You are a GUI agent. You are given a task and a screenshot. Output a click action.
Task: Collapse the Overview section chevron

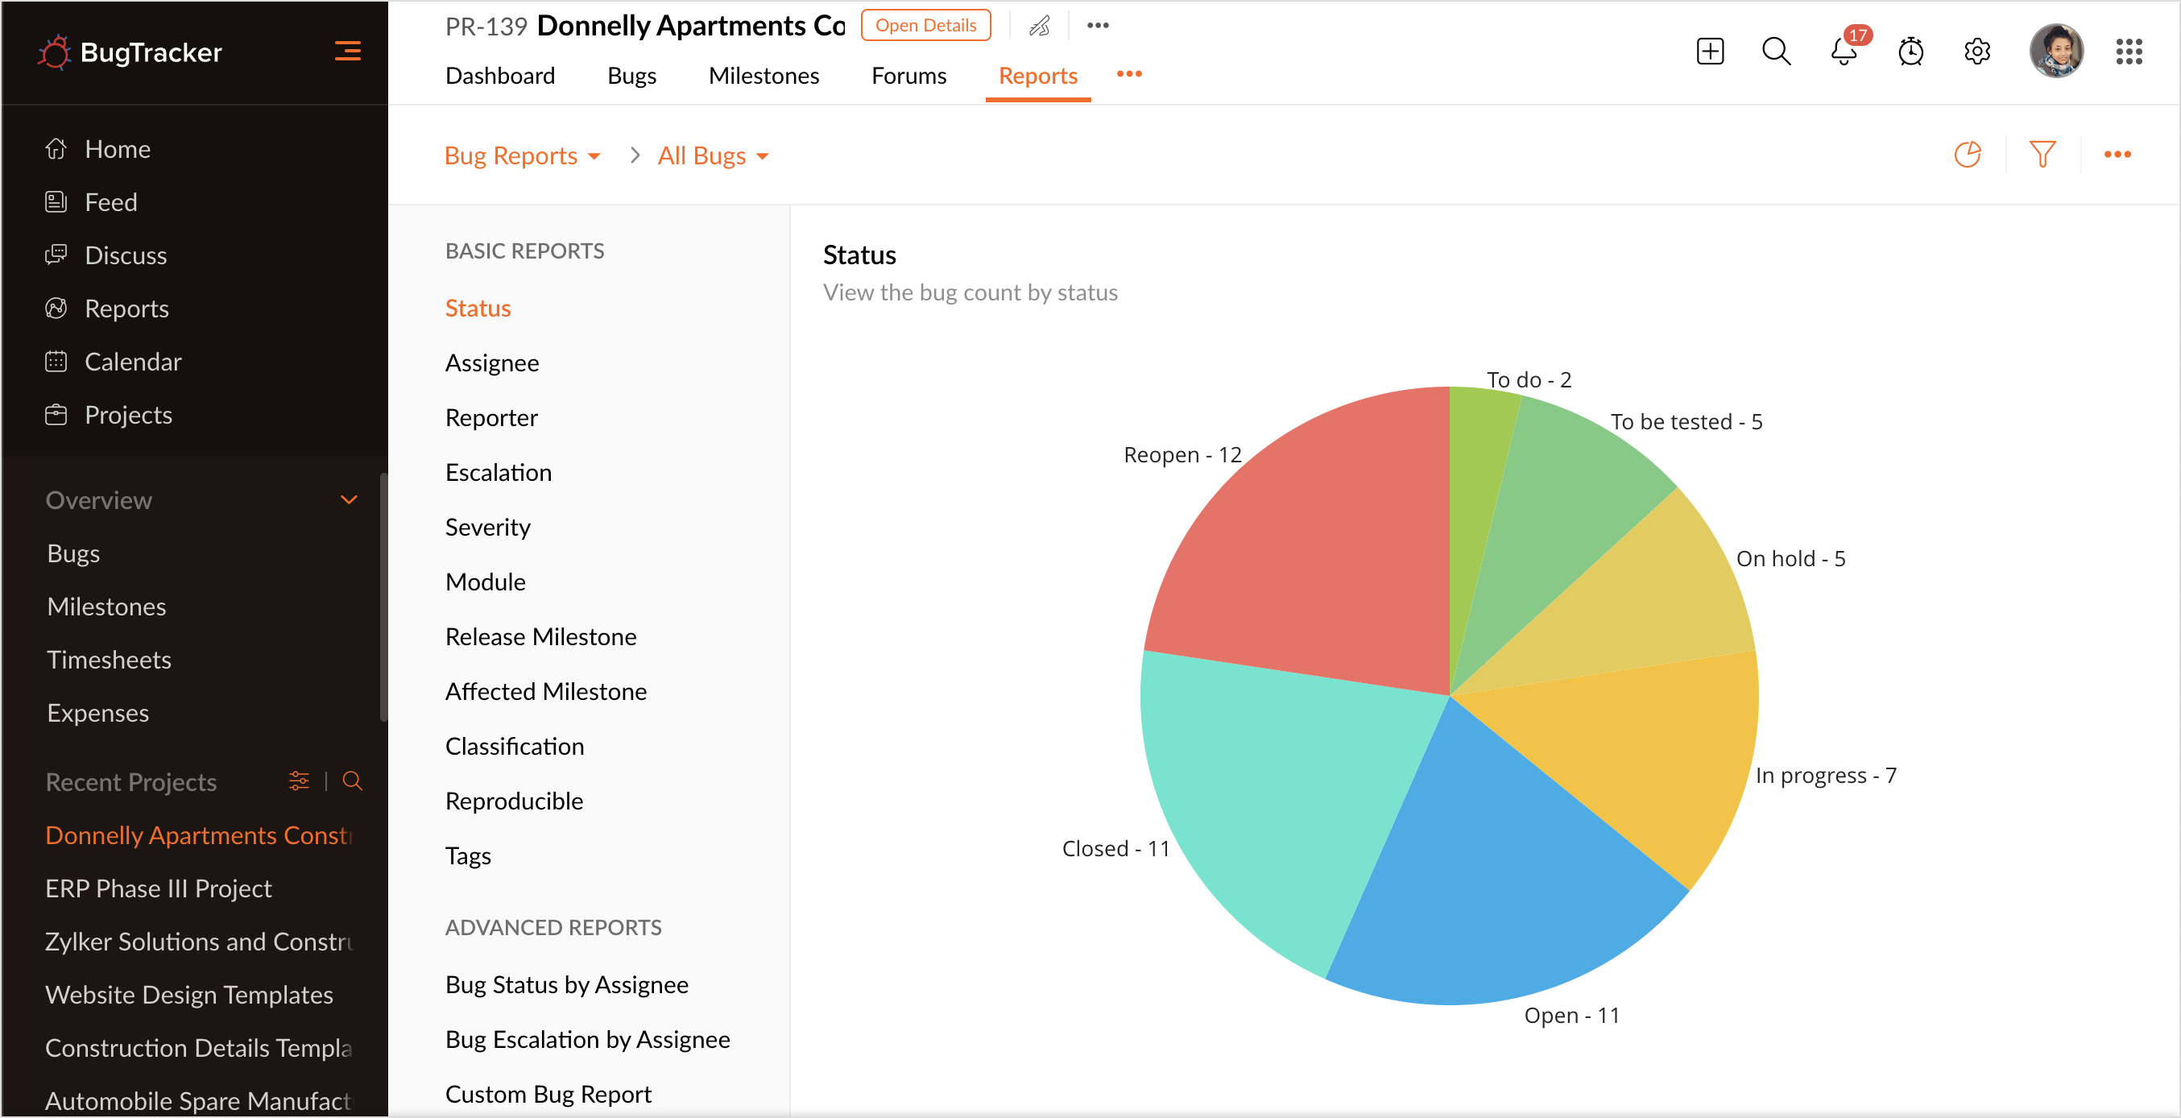349,499
